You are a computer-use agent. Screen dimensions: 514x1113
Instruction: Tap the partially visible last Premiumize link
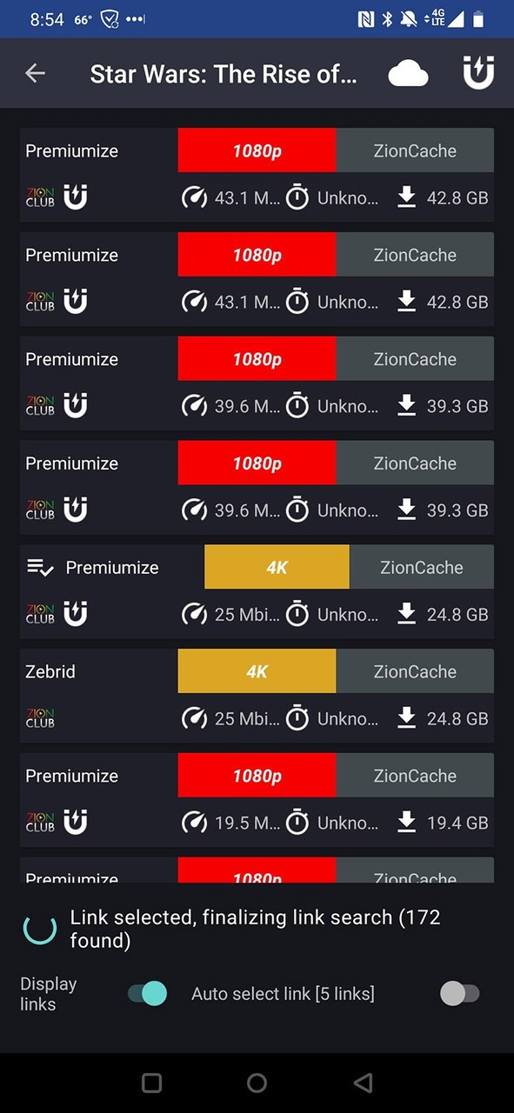(x=257, y=870)
